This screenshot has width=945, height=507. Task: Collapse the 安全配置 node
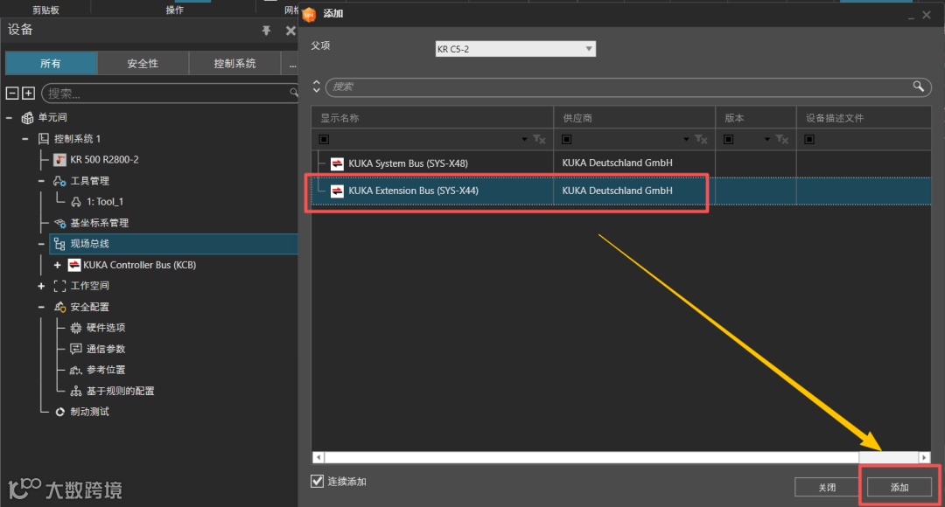[x=41, y=307]
